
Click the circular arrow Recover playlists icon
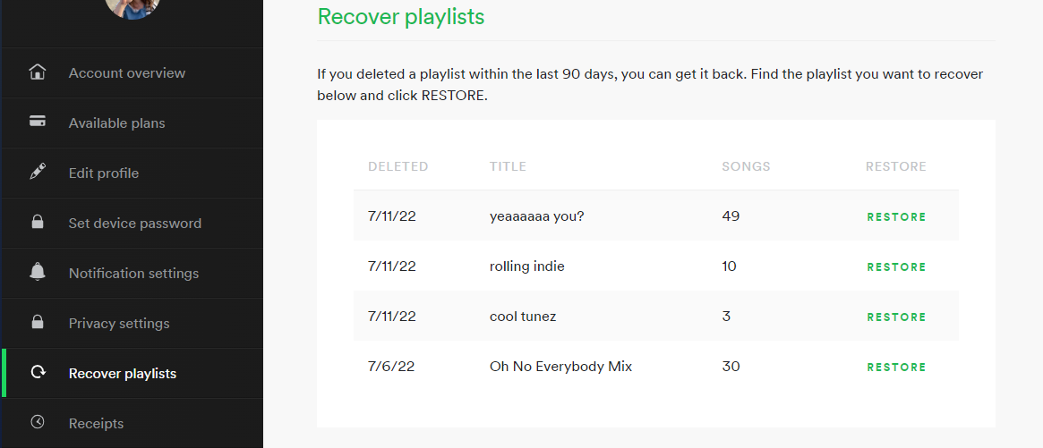click(x=38, y=373)
